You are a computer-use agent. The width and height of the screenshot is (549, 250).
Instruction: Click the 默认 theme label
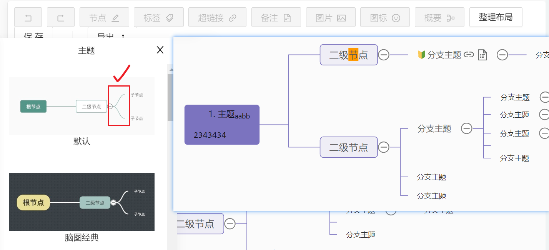coord(82,141)
